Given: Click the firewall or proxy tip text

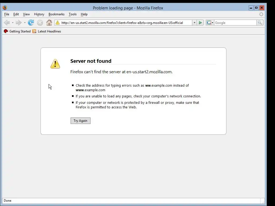Looking at the screenshot, I should (137, 105).
